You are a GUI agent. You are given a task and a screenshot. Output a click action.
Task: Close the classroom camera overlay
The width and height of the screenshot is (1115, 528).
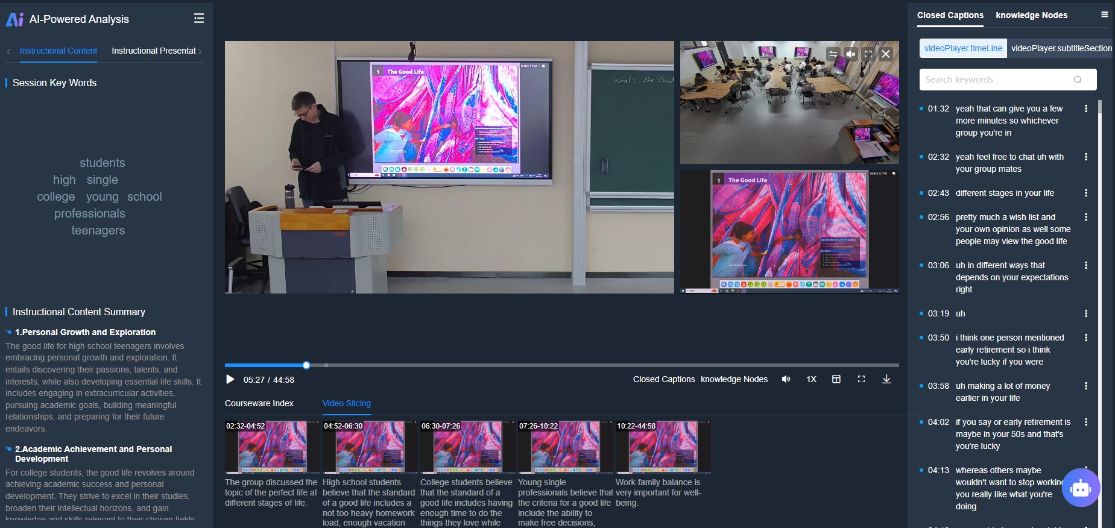(886, 54)
